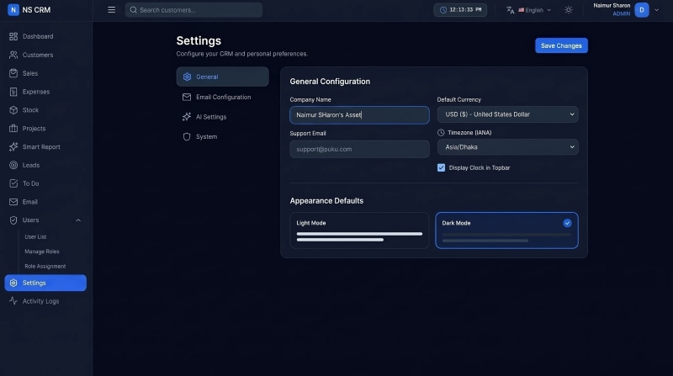Open the Timezone Asia/Dhaka dropdown
This screenshot has width=673, height=376.
tap(508, 147)
